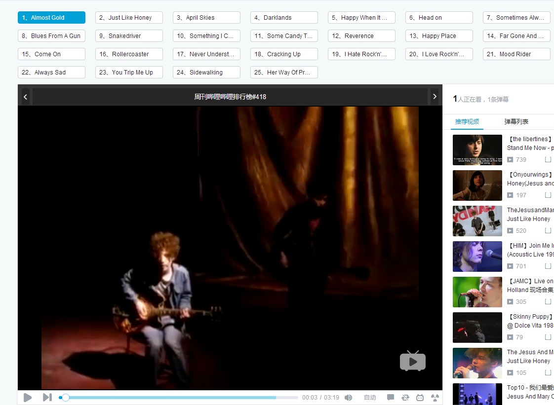Click the video progress bar
This screenshot has height=405, width=554.
[173, 397]
